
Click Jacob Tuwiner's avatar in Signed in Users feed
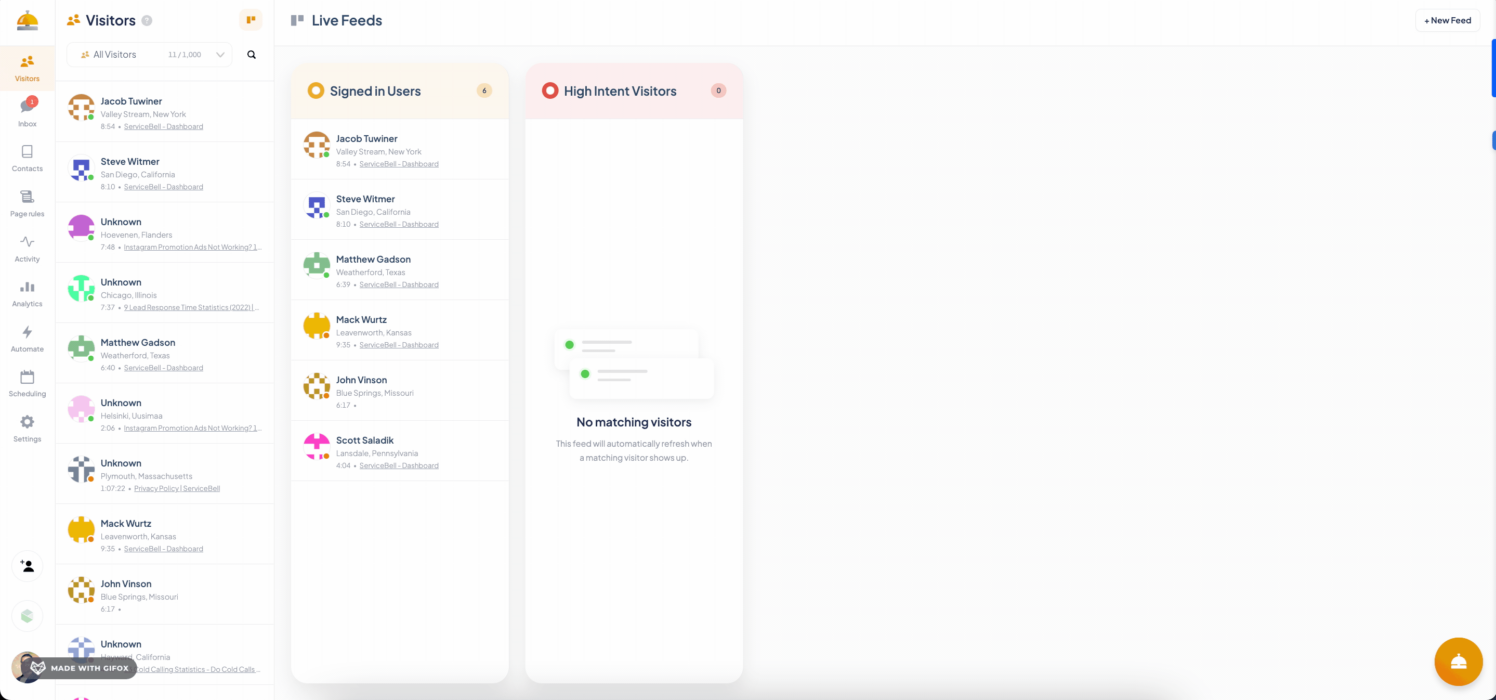pyautogui.click(x=317, y=144)
